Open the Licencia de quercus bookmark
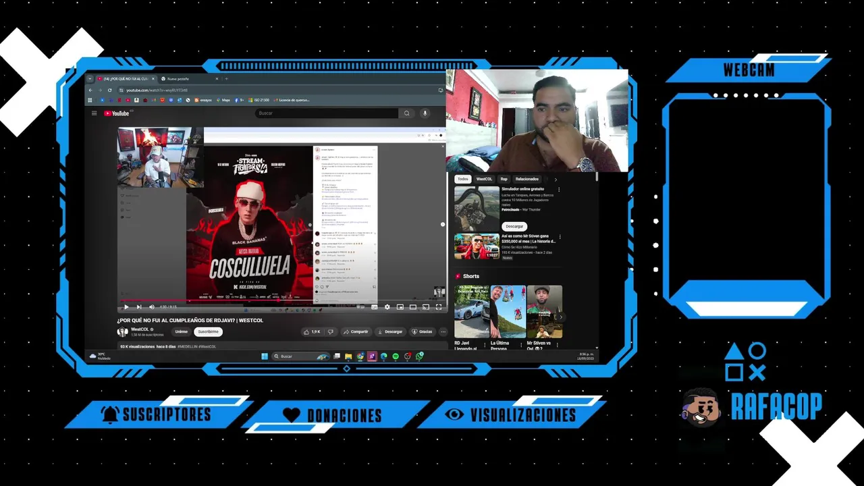 pyautogui.click(x=291, y=100)
